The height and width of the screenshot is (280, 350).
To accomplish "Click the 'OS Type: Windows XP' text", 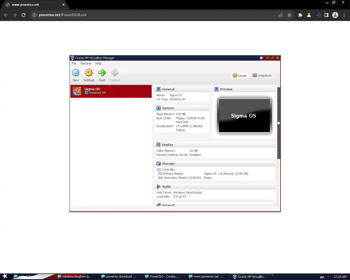I will tap(171, 99).
